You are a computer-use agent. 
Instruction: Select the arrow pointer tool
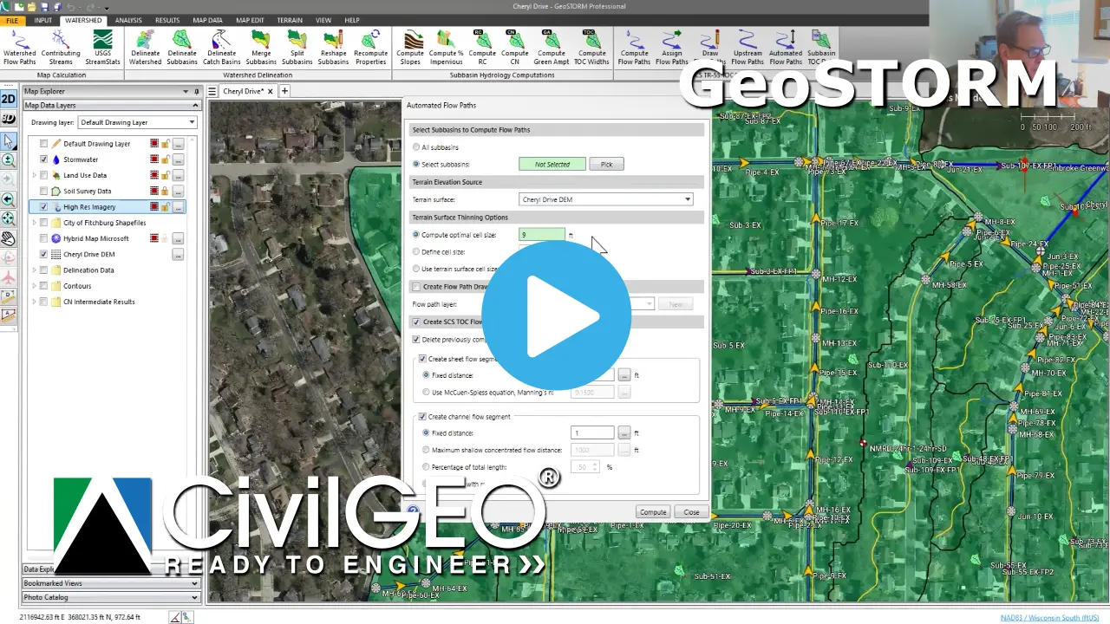tap(9, 140)
